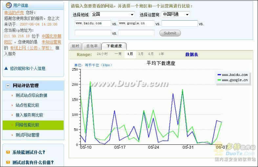This screenshot has height=167, width=258.
Task: Switch to the 丢包率 tab
Action: pos(92,46)
